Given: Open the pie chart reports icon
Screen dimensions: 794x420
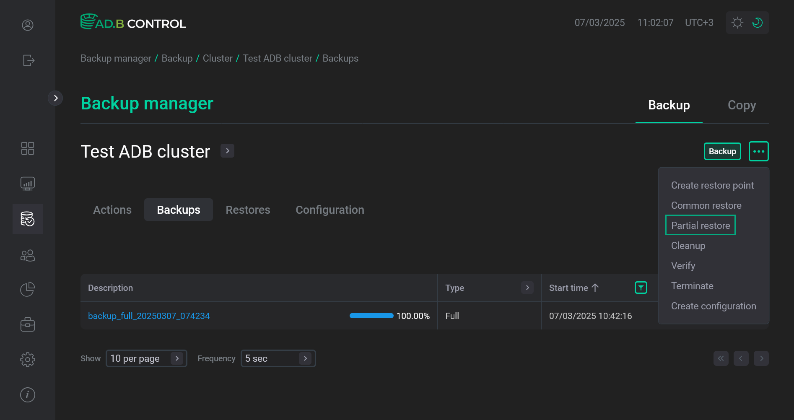Looking at the screenshot, I should 28,289.
